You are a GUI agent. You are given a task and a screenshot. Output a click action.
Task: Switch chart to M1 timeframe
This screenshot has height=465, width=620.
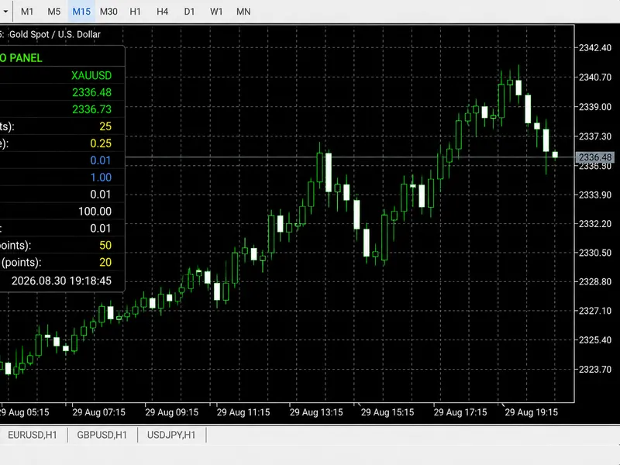pos(27,12)
